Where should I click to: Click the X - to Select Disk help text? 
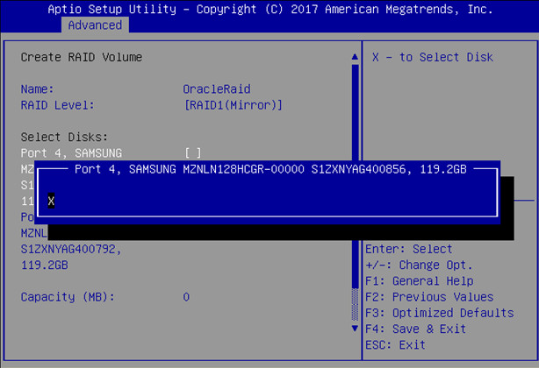(x=433, y=57)
